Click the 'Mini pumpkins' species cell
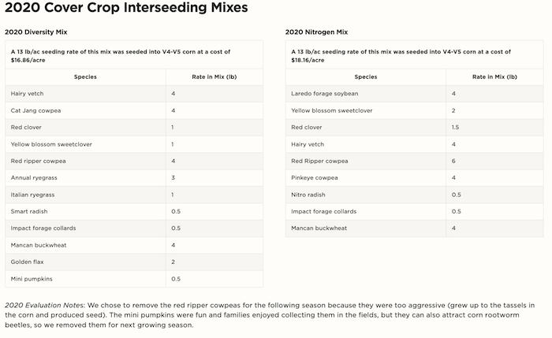Screen dimensions: 552x338 pyautogui.click(x=31, y=279)
